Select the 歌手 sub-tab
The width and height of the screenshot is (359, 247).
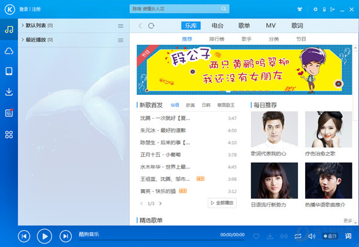pyautogui.click(x=247, y=39)
